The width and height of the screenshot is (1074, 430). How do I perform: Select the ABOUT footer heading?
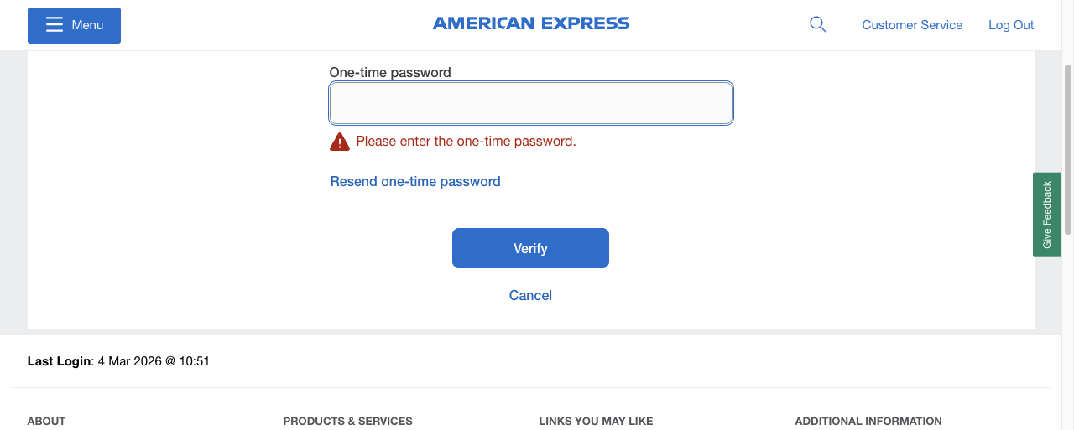click(46, 421)
